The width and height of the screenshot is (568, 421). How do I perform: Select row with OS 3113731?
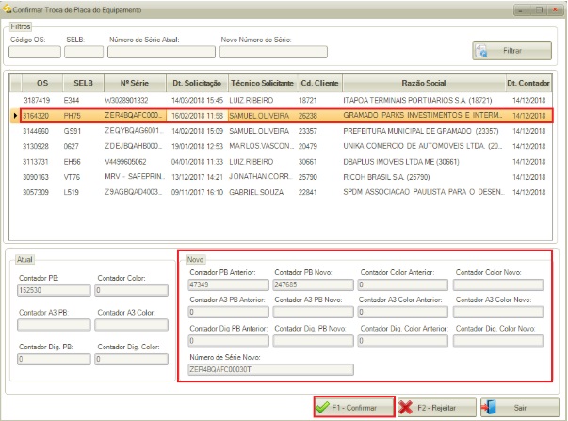point(280,162)
